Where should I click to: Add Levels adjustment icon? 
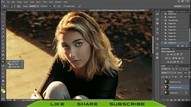[x=171, y=54]
